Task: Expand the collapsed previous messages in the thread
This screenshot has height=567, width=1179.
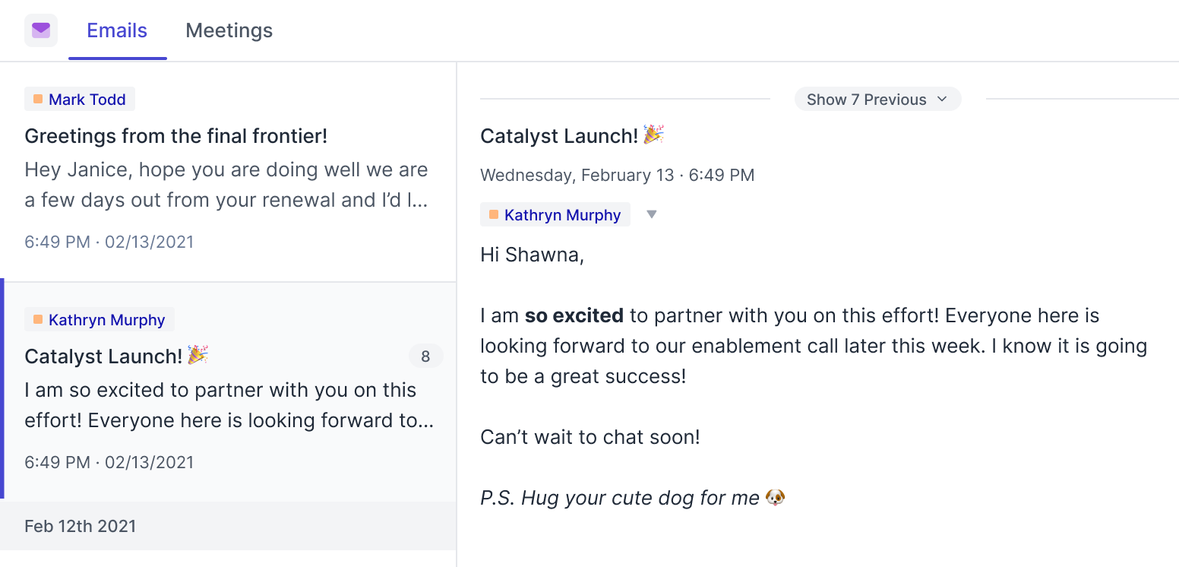Action: [x=877, y=99]
